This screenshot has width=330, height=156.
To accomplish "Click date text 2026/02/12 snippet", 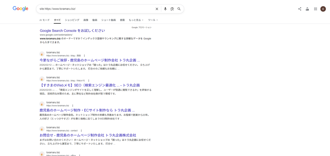I will pyautogui.click(x=46, y=65).
